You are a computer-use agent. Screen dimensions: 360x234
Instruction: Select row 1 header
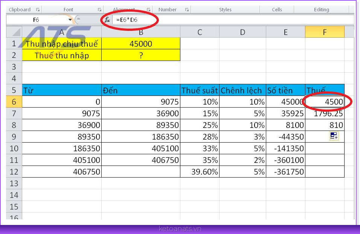pos(14,43)
